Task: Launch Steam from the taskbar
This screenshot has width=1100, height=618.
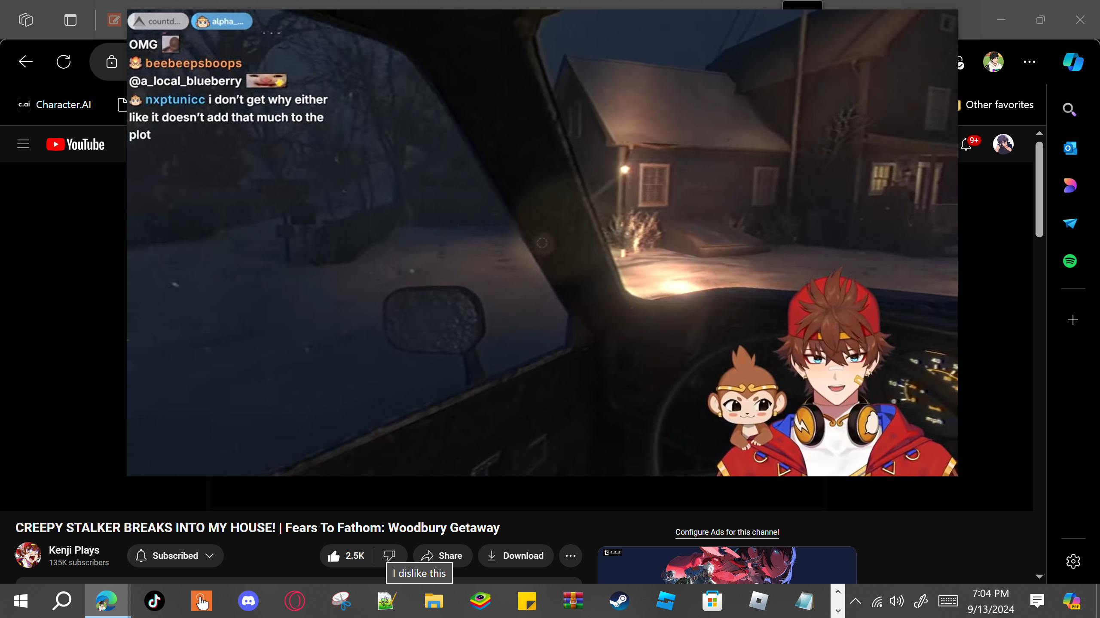Action: click(x=620, y=601)
